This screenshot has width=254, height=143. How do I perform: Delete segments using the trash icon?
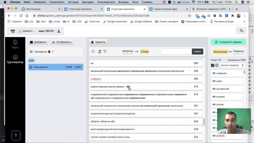tap(49, 52)
